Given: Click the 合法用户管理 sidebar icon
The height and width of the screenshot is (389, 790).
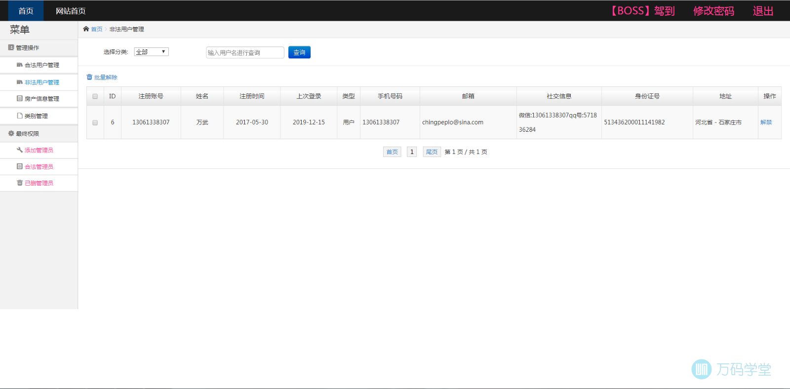Looking at the screenshot, I should pyautogui.click(x=20, y=65).
